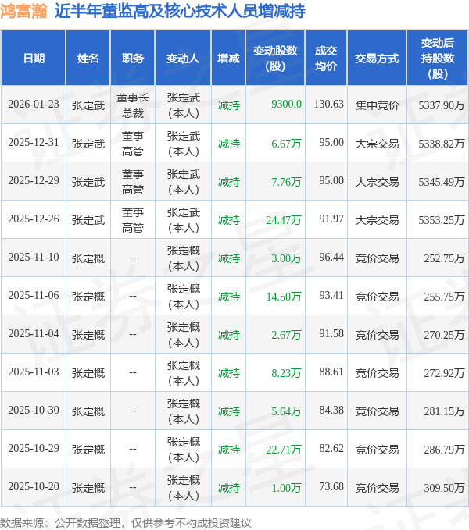The height and width of the screenshot is (530, 469).
Task: Click share change value 9300.0
Action: [x=286, y=104]
